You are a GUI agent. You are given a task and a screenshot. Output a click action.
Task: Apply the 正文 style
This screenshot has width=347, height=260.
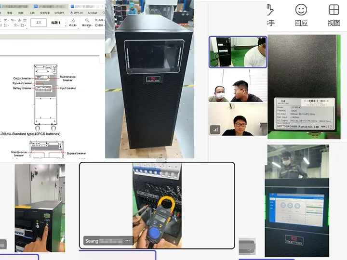pyautogui.click(x=39, y=23)
